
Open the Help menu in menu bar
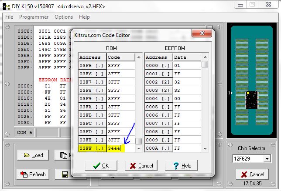[85, 17]
